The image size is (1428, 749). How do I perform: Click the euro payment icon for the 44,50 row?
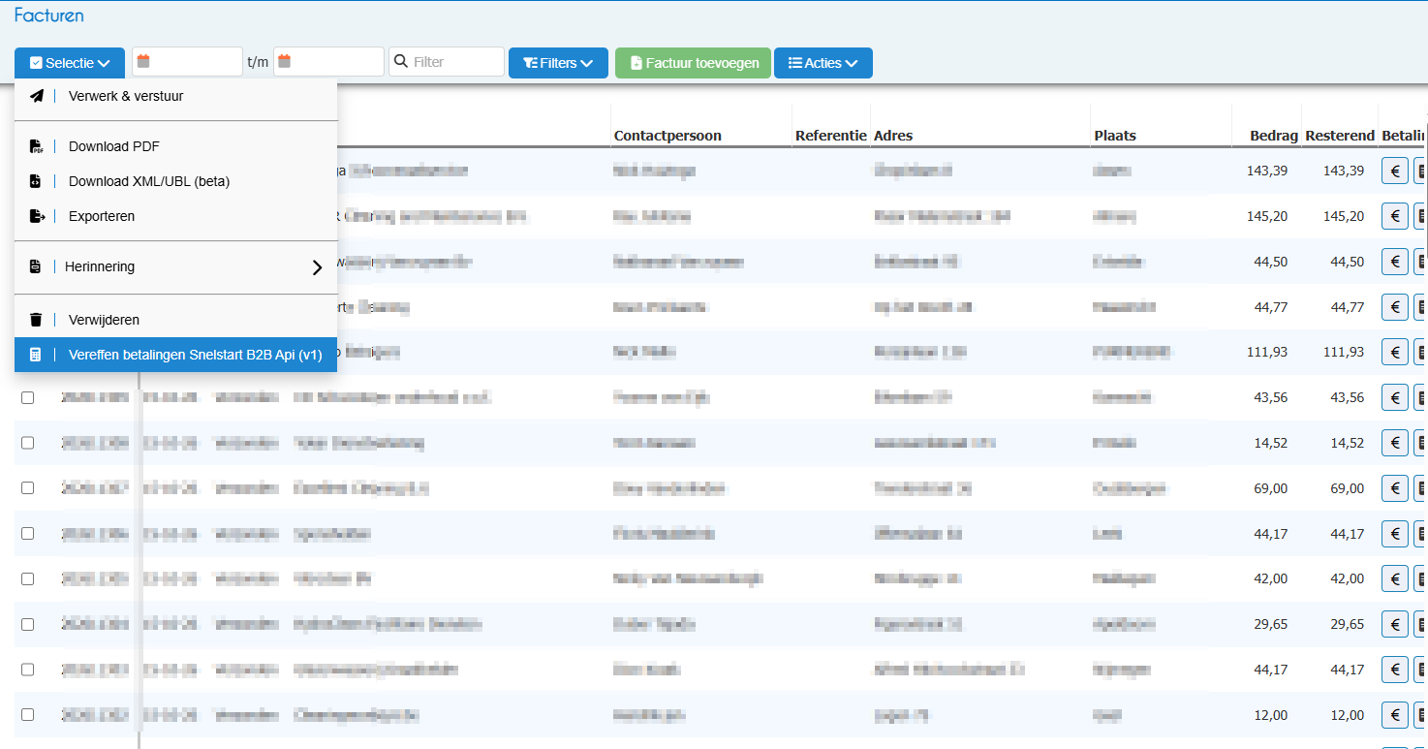pyautogui.click(x=1394, y=262)
